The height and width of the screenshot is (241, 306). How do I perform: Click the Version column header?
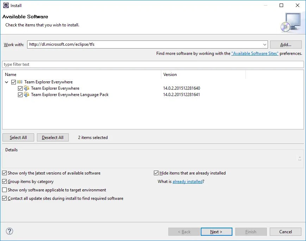(x=203, y=75)
